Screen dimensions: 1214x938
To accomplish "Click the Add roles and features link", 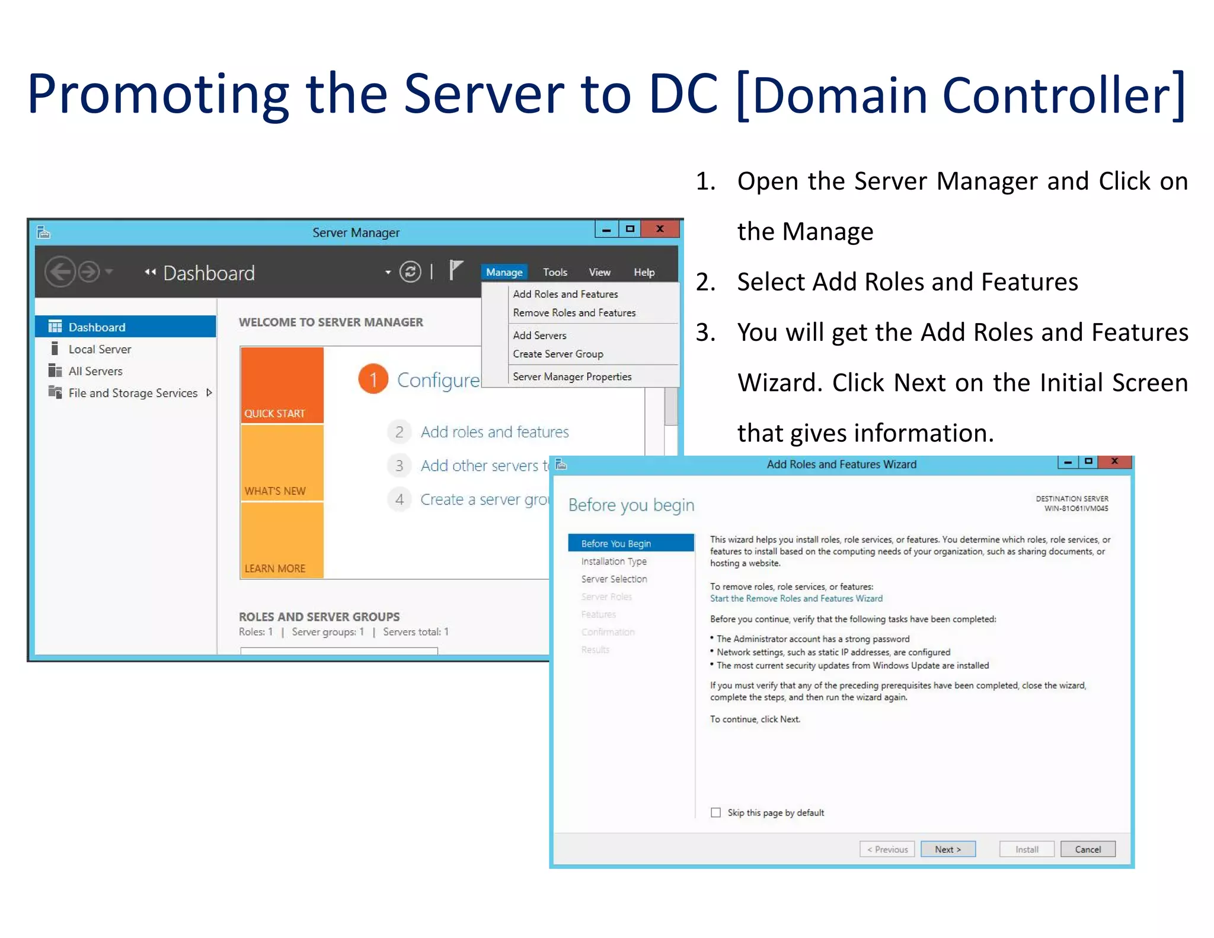I will [x=494, y=432].
